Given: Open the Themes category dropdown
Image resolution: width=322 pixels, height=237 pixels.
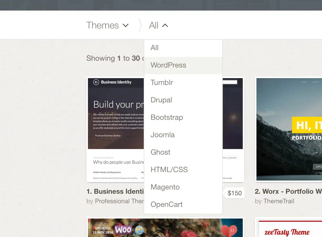Looking at the screenshot, I should pyautogui.click(x=107, y=25).
